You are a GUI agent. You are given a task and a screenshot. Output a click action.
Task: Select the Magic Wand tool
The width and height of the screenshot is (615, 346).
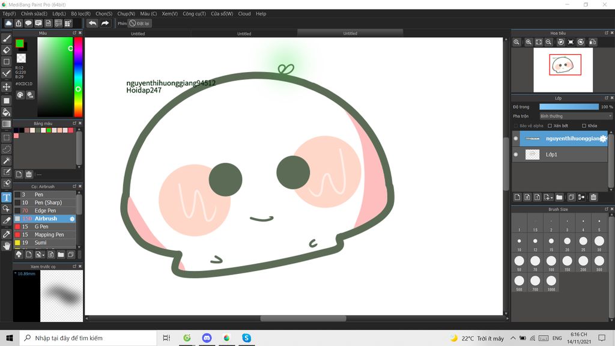pyautogui.click(x=7, y=160)
